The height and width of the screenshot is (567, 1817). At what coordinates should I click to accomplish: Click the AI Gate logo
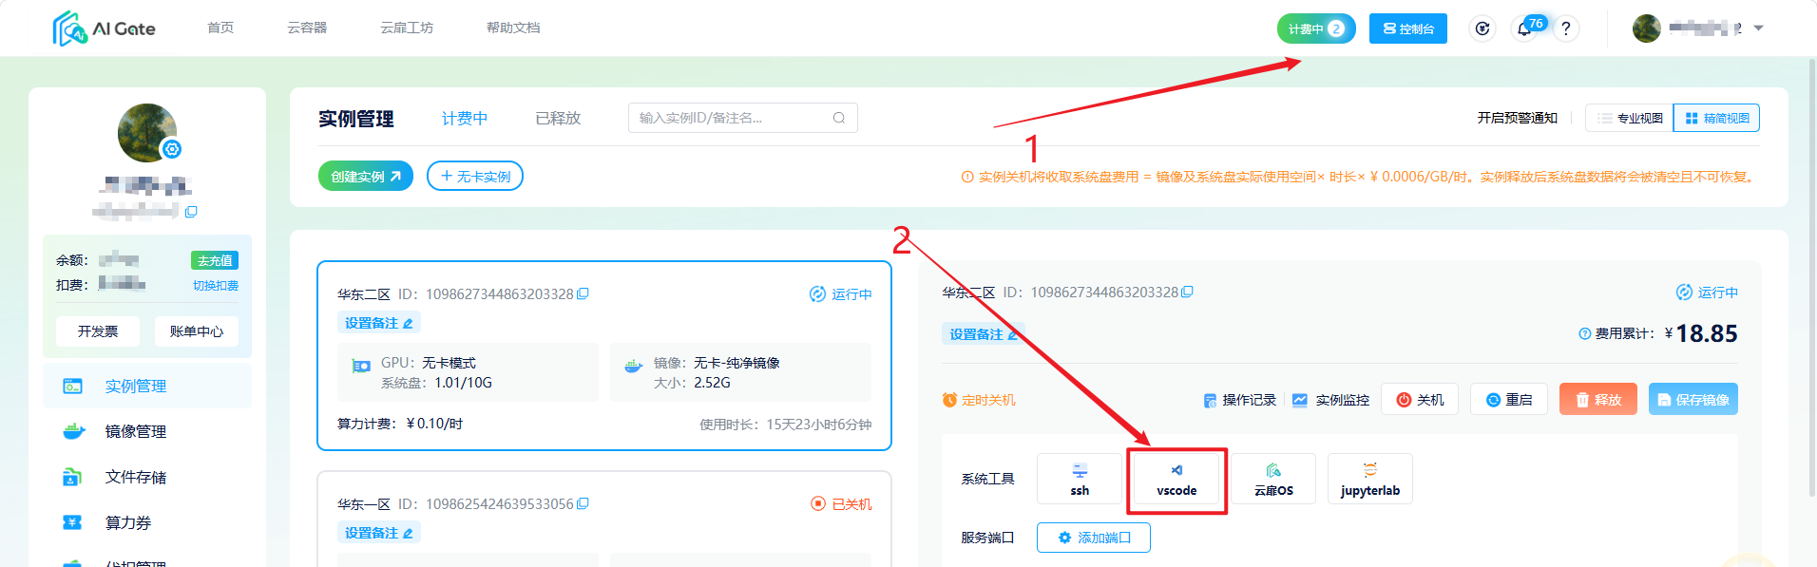pyautogui.click(x=104, y=28)
